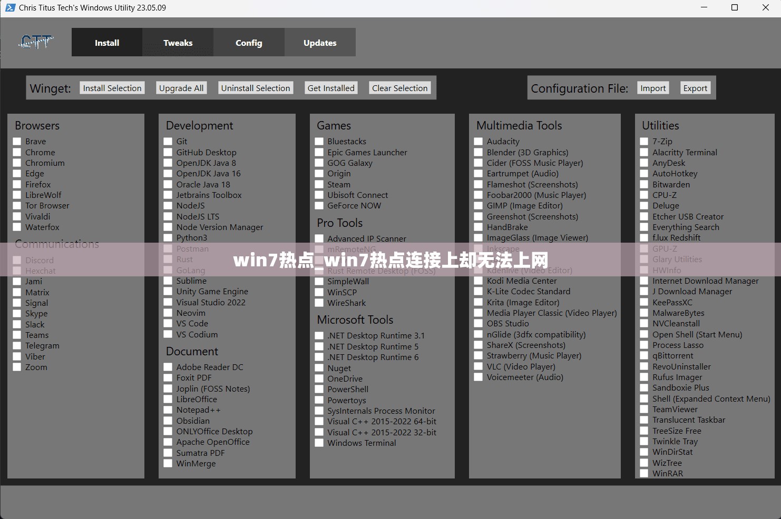
Task: Enable the Firefox checkbox
Action: 17,185
